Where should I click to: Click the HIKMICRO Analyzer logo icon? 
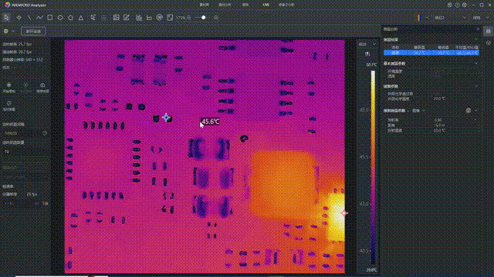[8, 5]
